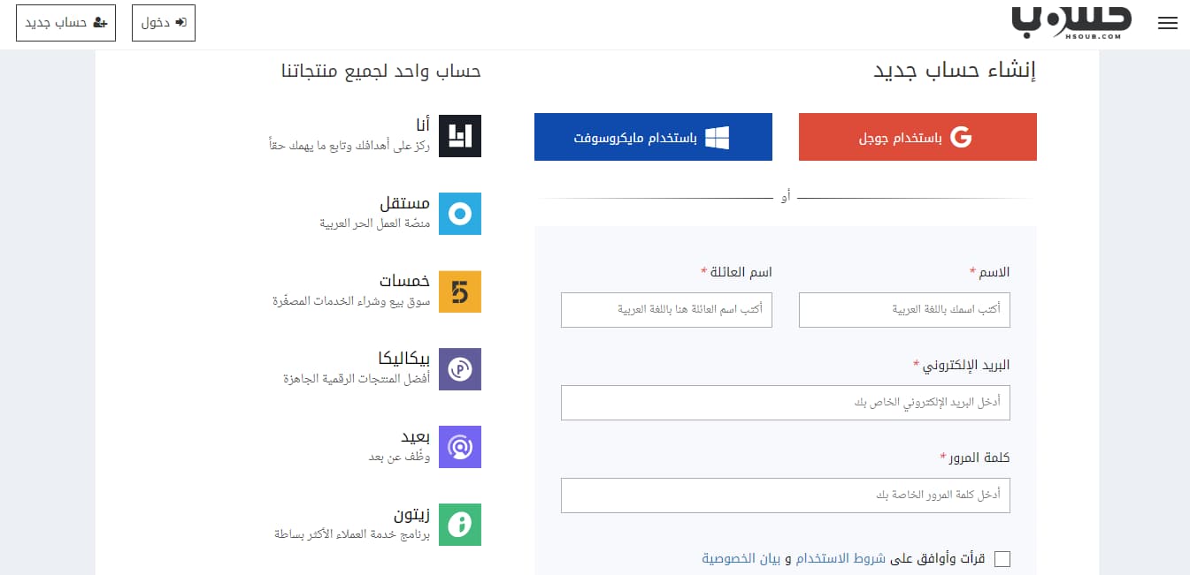Focus the email address input field
This screenshot has height=575, width=1190.
(x=786, y=402)
